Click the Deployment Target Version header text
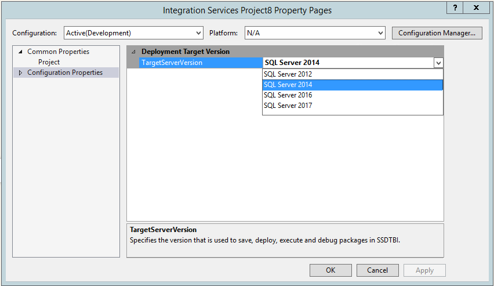This screenshot has width=494, height=286. pyautogui.click(x=186, y=52)
